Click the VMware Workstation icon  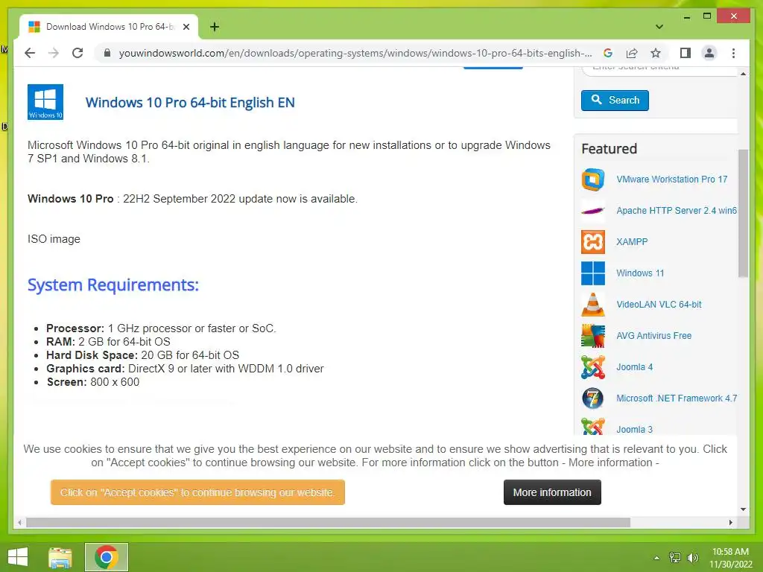pos(592,179)
